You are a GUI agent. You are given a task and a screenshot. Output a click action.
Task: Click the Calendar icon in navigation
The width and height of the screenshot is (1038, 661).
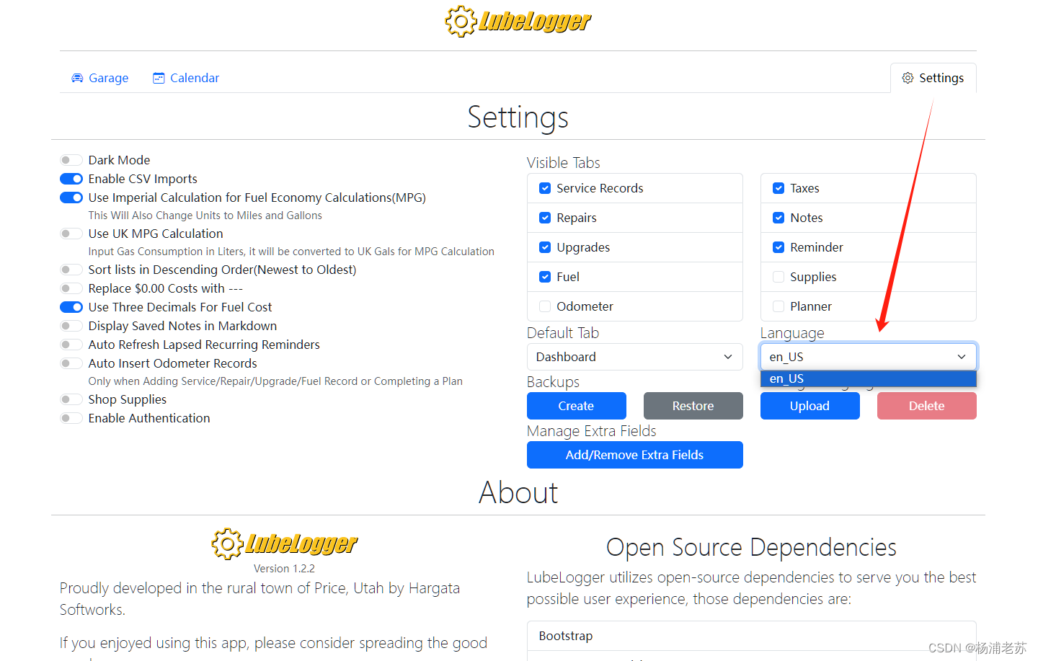(159, 78)
